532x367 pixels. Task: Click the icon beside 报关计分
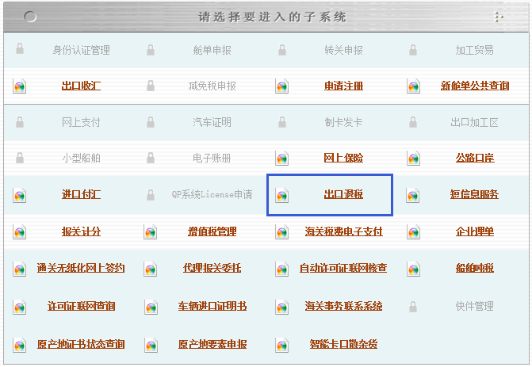point(20,232)
